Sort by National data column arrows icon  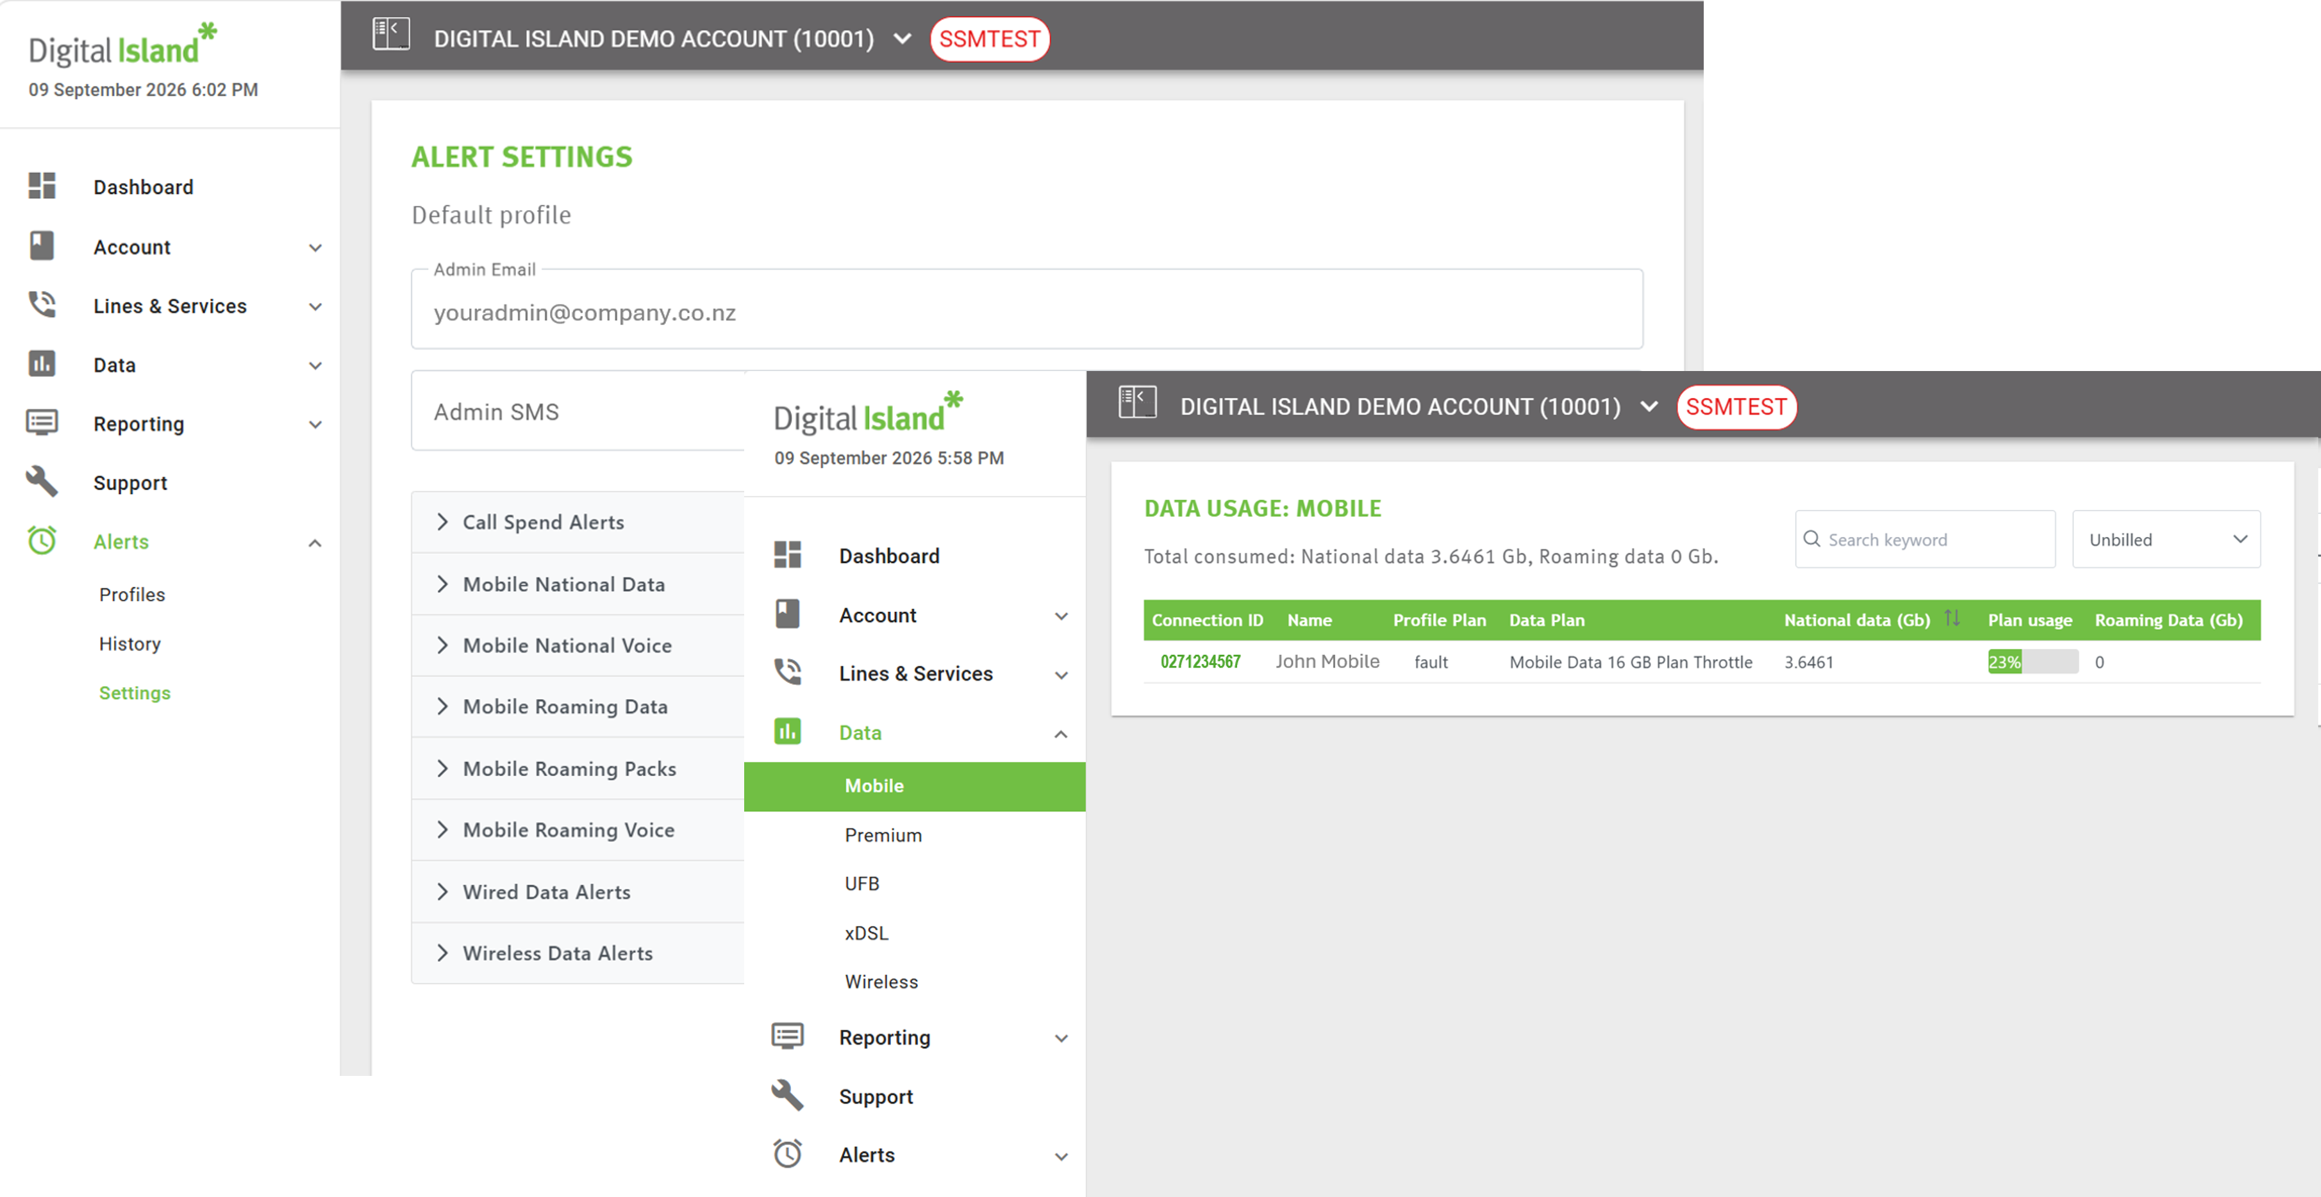click(x=1952, y=619)
